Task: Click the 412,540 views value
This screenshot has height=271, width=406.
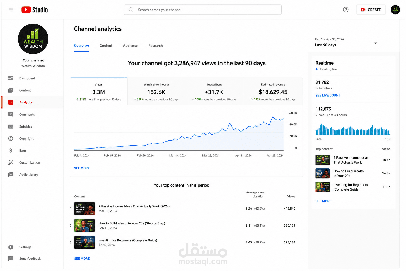Action: tap(289, 209)
